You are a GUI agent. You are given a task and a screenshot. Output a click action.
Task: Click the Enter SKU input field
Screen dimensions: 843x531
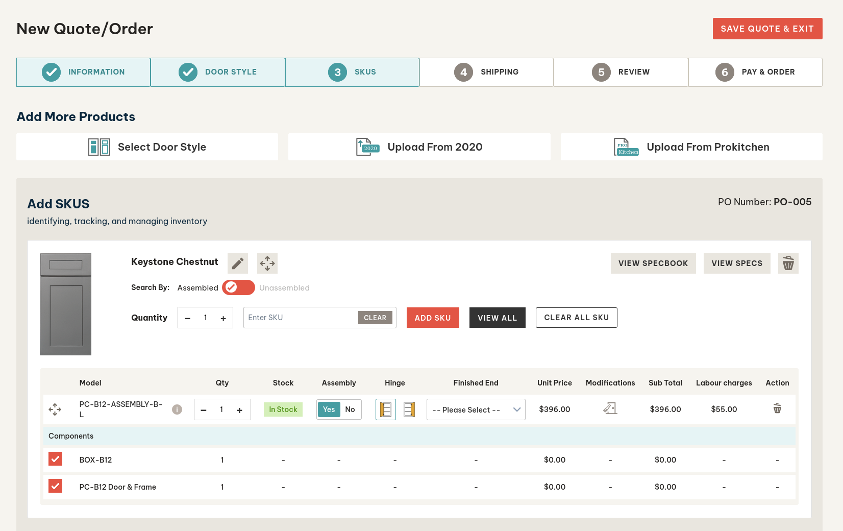point(301,318)
